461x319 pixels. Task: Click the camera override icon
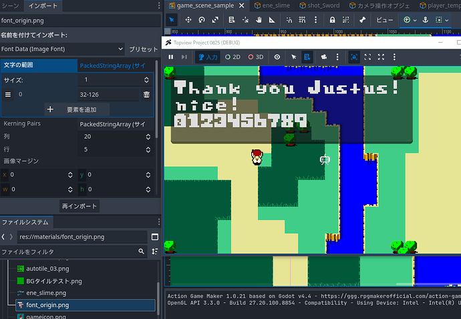(323, 57)
